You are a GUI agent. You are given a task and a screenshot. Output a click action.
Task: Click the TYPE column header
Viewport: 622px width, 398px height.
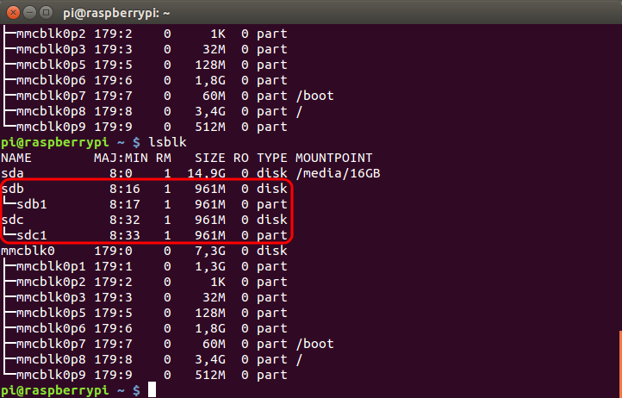[271, 158]
